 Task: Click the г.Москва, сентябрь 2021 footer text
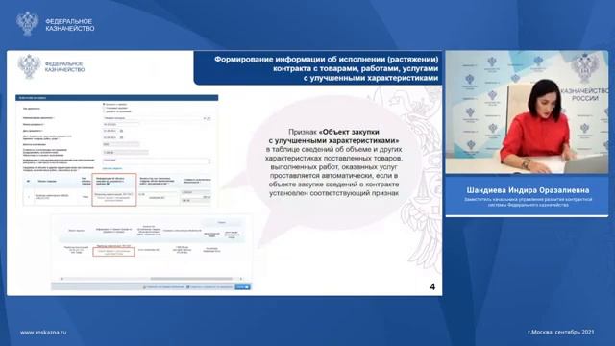click(x=561, y=332)
